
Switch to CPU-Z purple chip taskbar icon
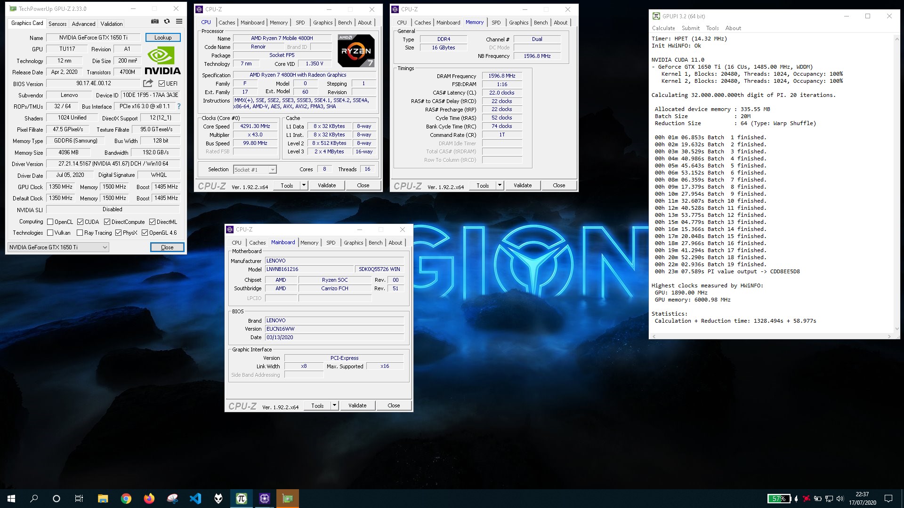click(x=265, y=499)
